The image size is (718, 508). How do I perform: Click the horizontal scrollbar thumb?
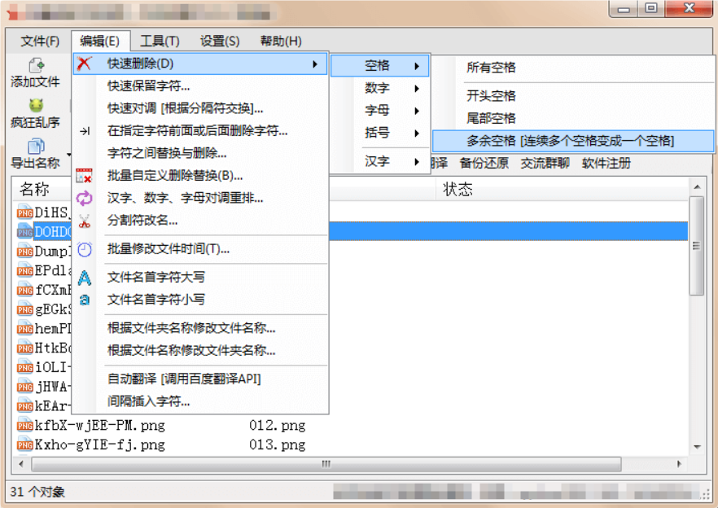coord(326,464)
